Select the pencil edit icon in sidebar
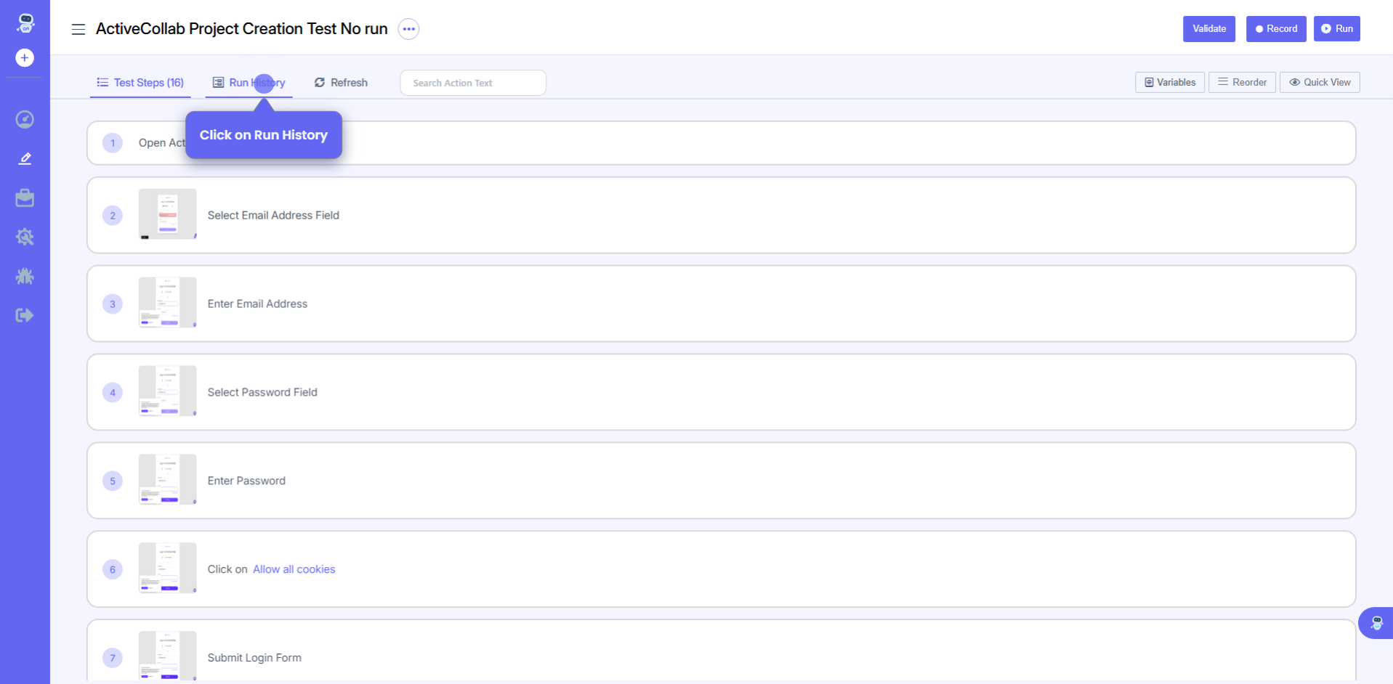The image size is (1393, 684). pyautogui.click(x=25, y=158)
